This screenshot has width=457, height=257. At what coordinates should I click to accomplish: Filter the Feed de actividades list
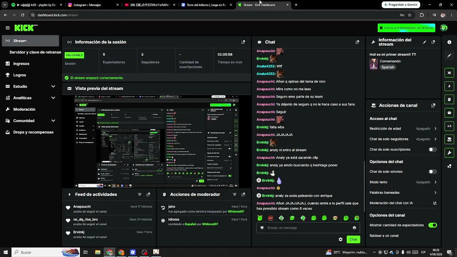tap(140, 195)
